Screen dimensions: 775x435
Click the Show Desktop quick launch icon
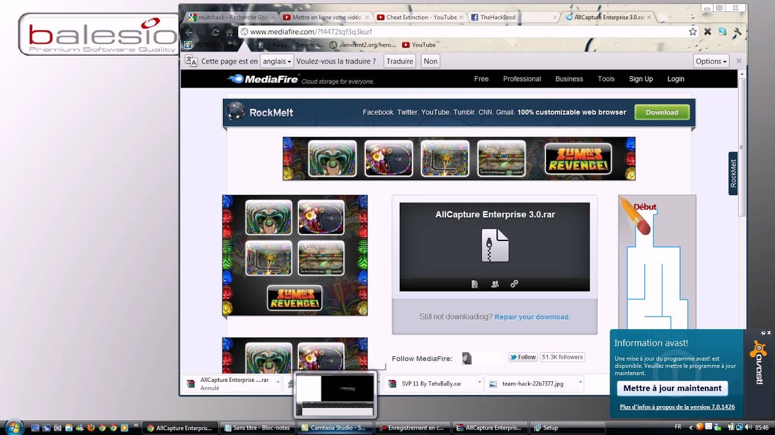pos(36,428)
